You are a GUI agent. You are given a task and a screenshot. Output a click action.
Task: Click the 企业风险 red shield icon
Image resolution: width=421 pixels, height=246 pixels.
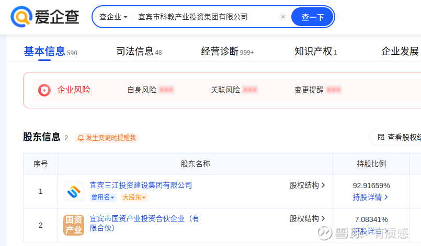coord(44,90)
